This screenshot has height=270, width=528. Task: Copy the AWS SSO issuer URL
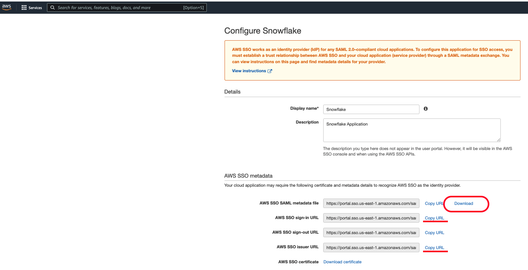tap(434, 247)
